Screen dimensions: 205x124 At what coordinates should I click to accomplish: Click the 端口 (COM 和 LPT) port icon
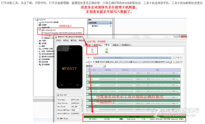coord(40,30)
